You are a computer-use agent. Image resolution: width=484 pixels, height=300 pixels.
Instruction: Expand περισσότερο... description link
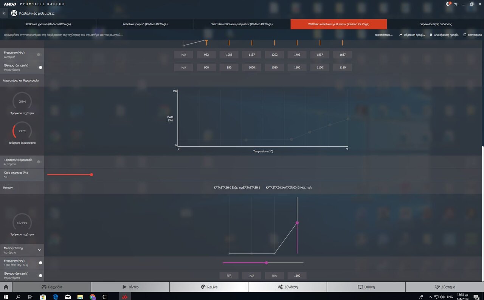pyautogui.click(x=383, y=35)
